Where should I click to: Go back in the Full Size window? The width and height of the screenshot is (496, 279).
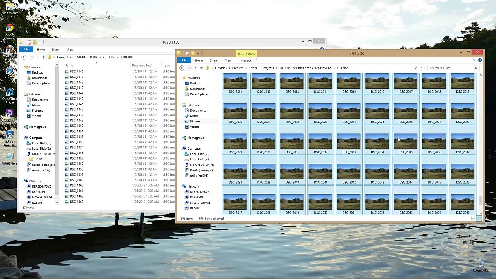[182, 68]
